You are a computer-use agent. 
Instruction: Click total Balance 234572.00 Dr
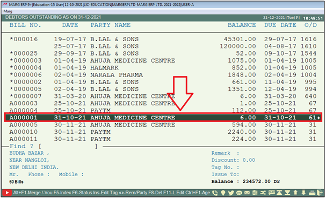tap(245, 181)
